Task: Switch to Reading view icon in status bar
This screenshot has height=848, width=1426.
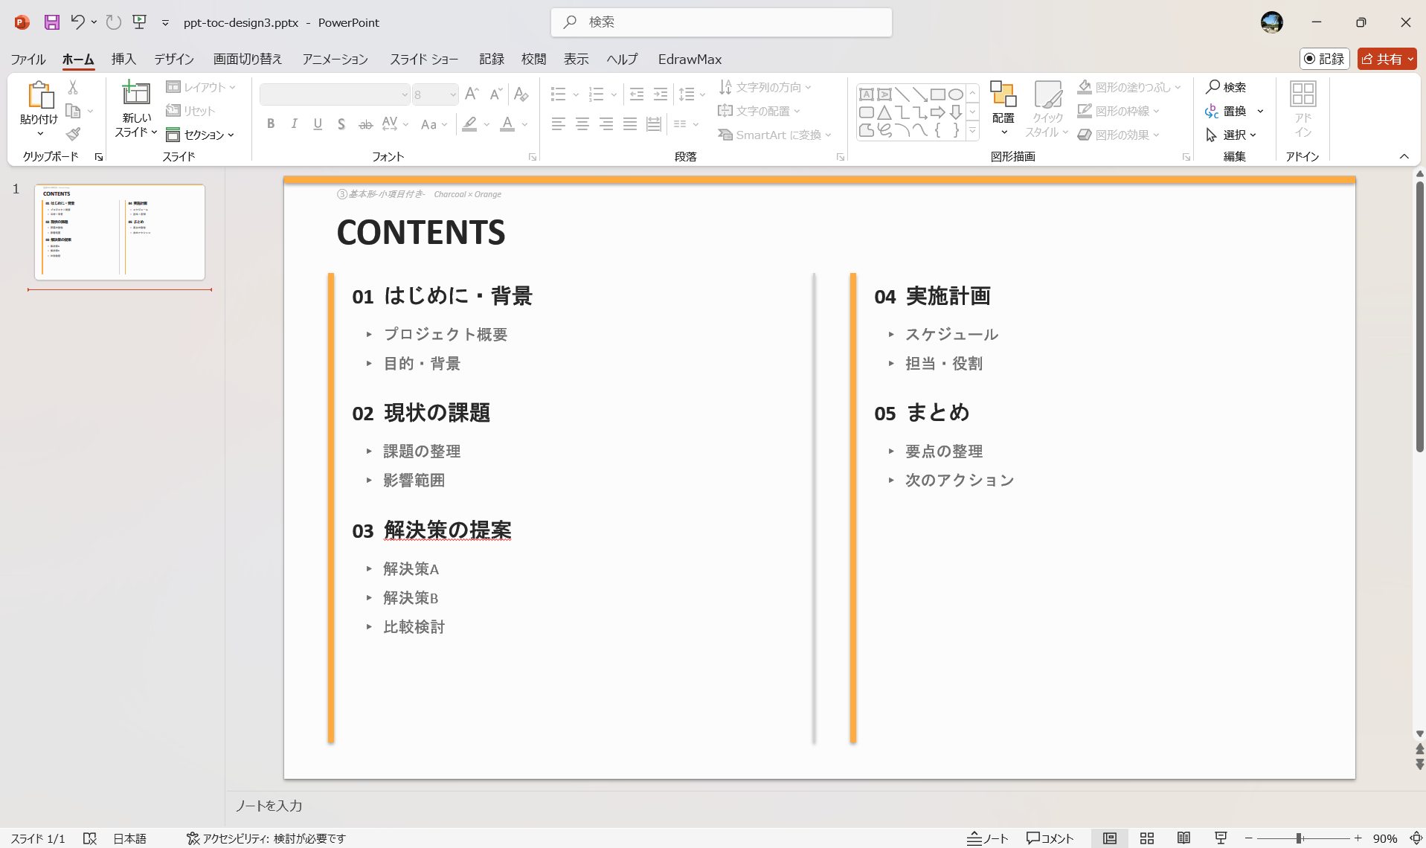Action: click(x=1183, y=838)
